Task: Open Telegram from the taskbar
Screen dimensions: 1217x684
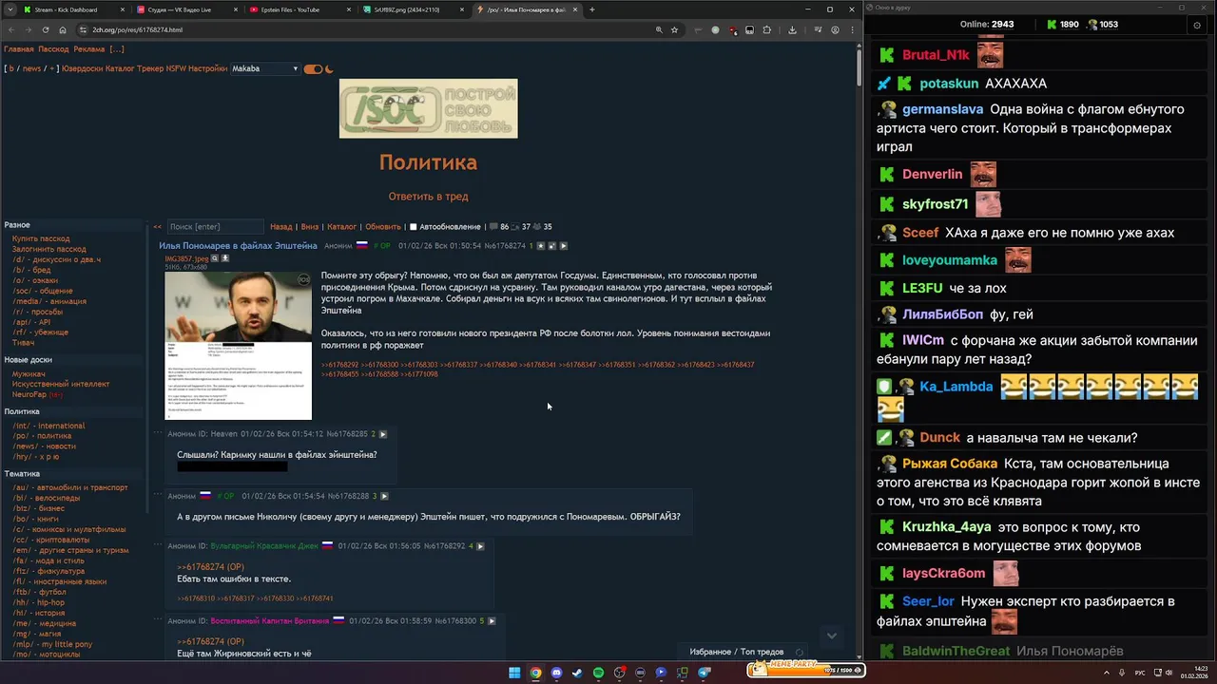Action: (704, 673)
